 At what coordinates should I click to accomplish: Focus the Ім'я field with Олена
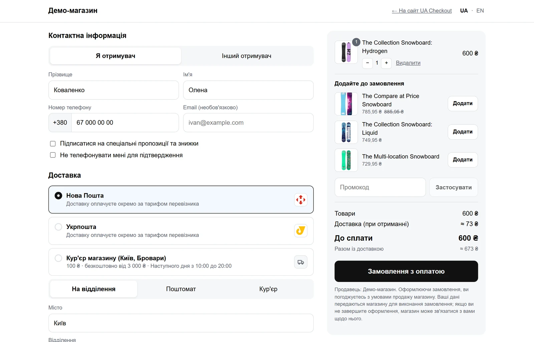[248, 90]
